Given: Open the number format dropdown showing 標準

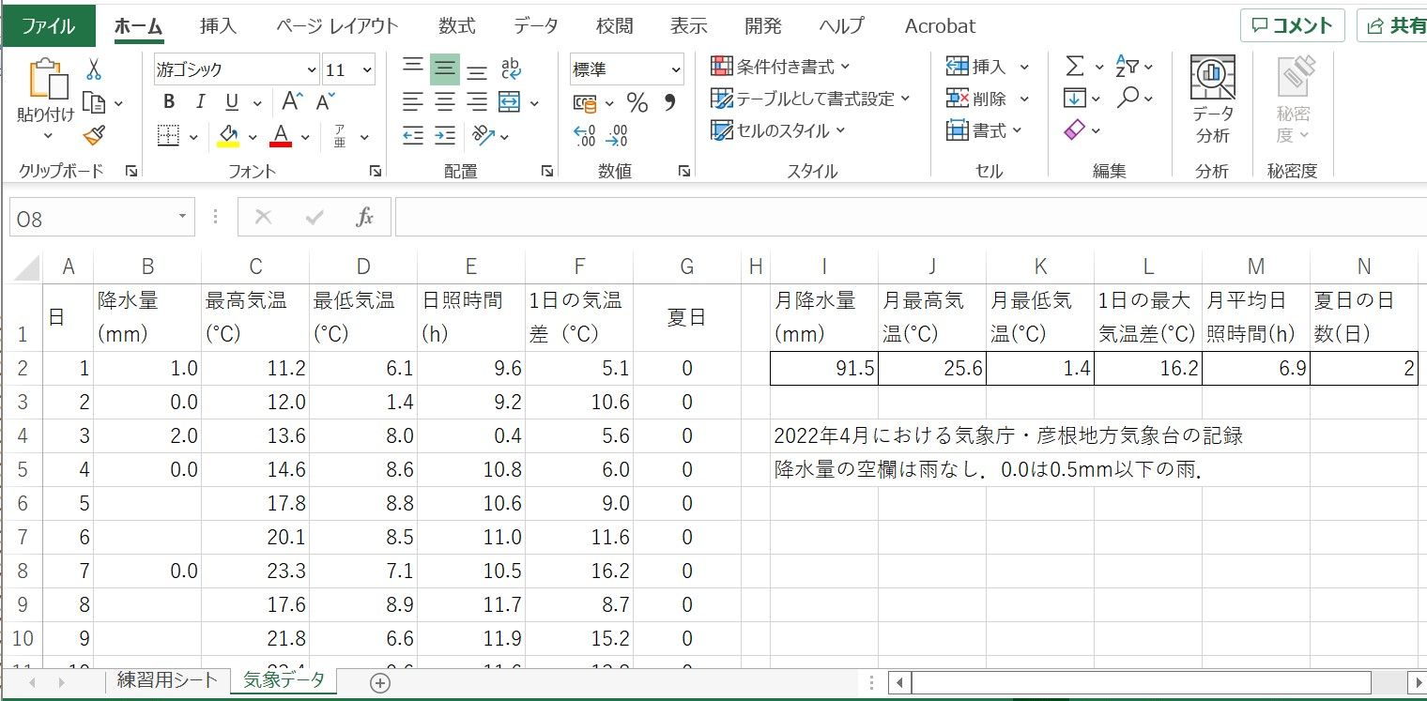Looking at the screenshot, I should click(625, 69).
